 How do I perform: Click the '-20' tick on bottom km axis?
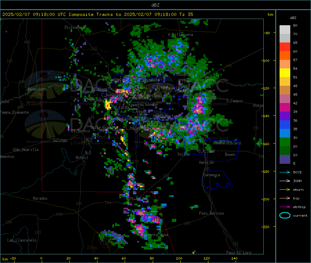tap(13, 259)
